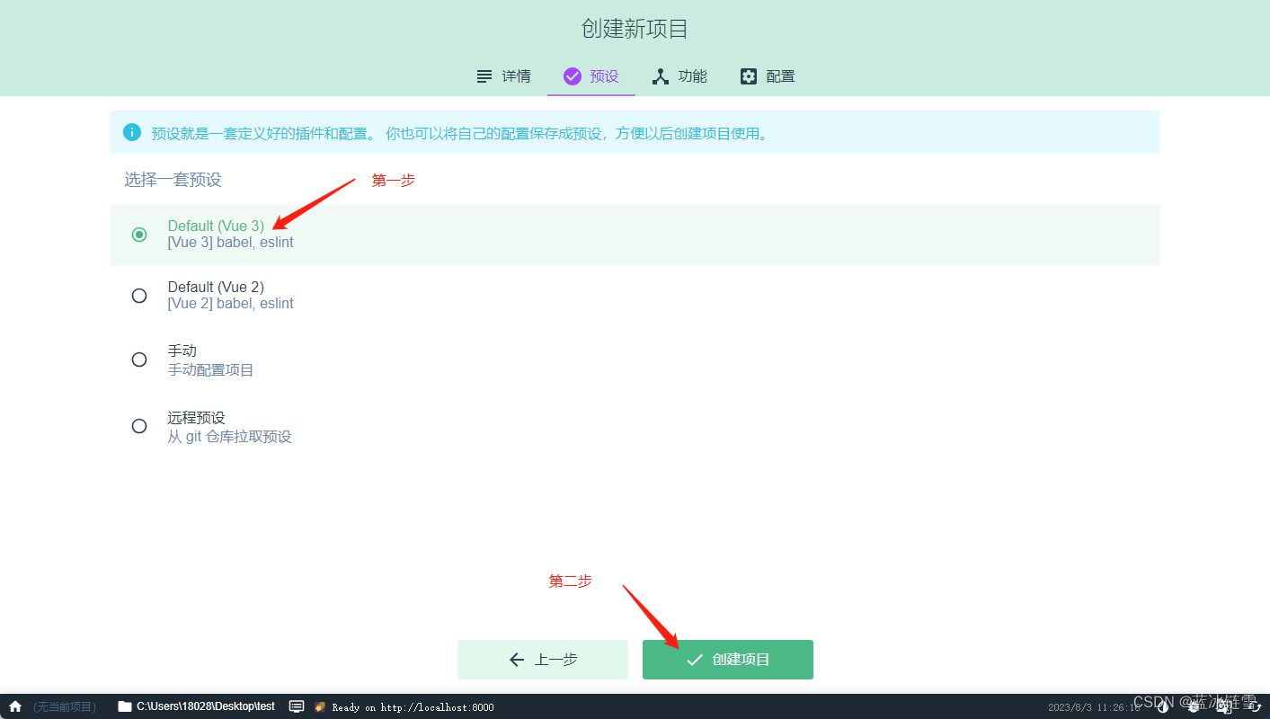Click the 选择一套预设 heading text

pyautogui.click(x=173, y=180)
